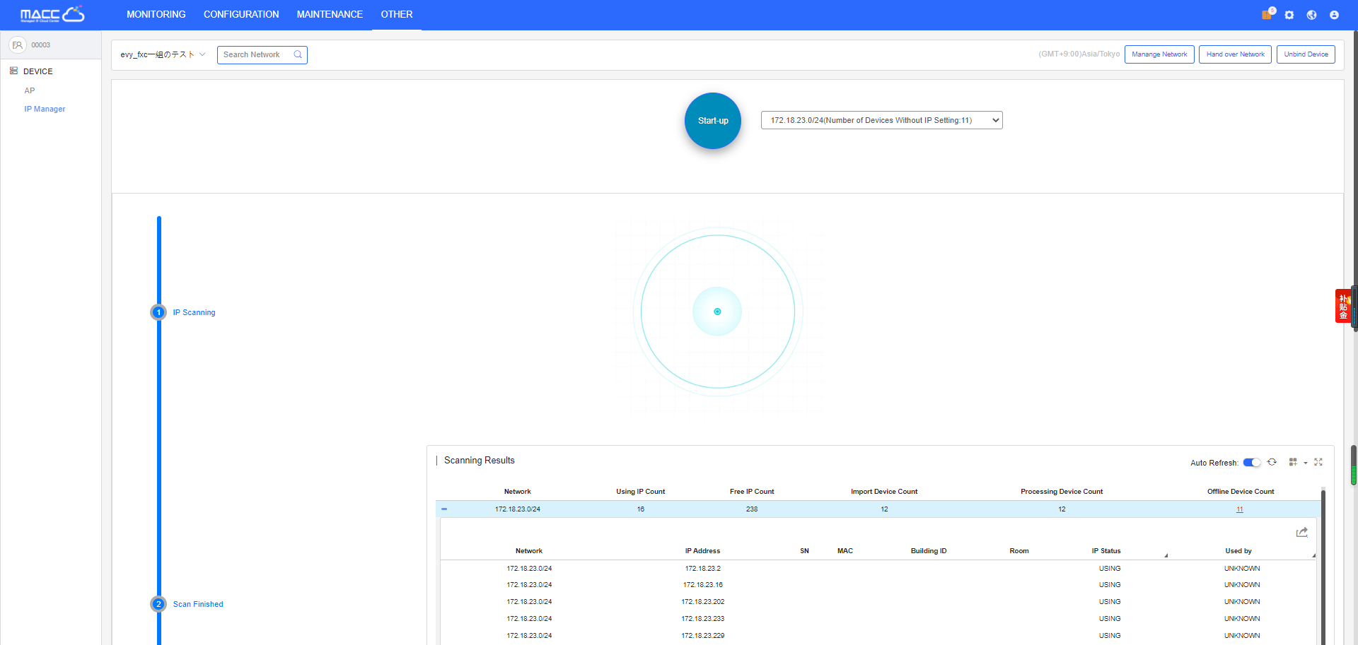Click IP address 172.18.23.202
Viewport: 1358px width, 645px height.
703,602
